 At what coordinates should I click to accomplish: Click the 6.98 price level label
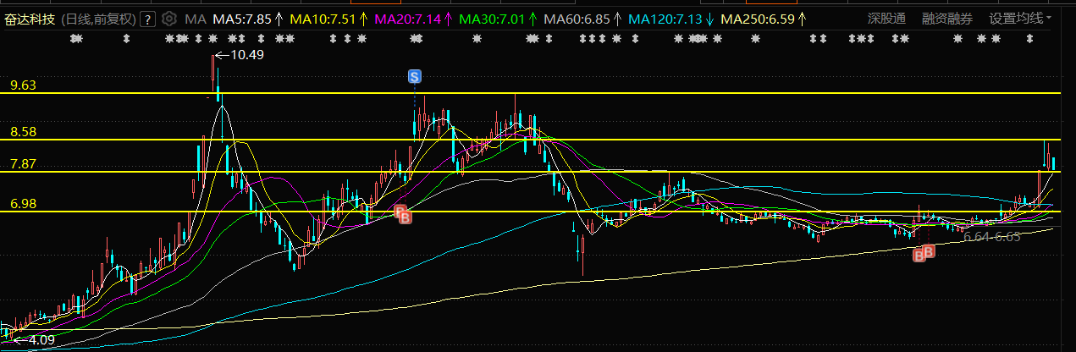pos(23,204)
